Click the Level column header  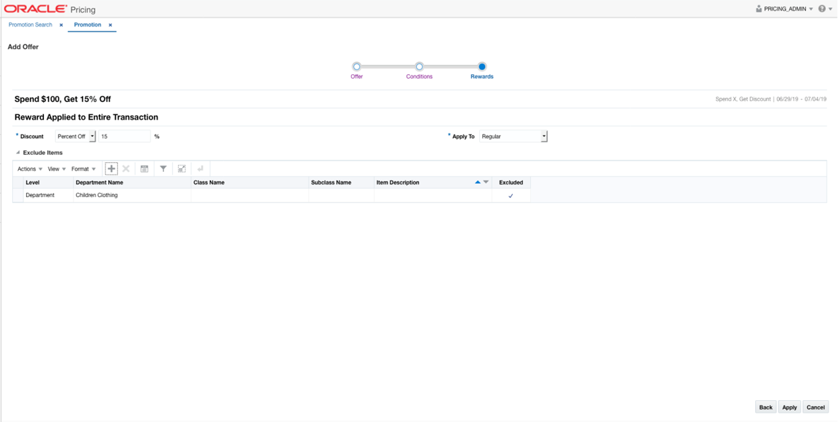48,182
